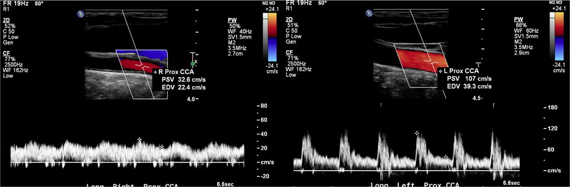Image resolution: width=570 pixels, height=187 pixels.
Task: Select the PSV caliper cross on the left CCA waveform
Action: (x=417, y=133)
